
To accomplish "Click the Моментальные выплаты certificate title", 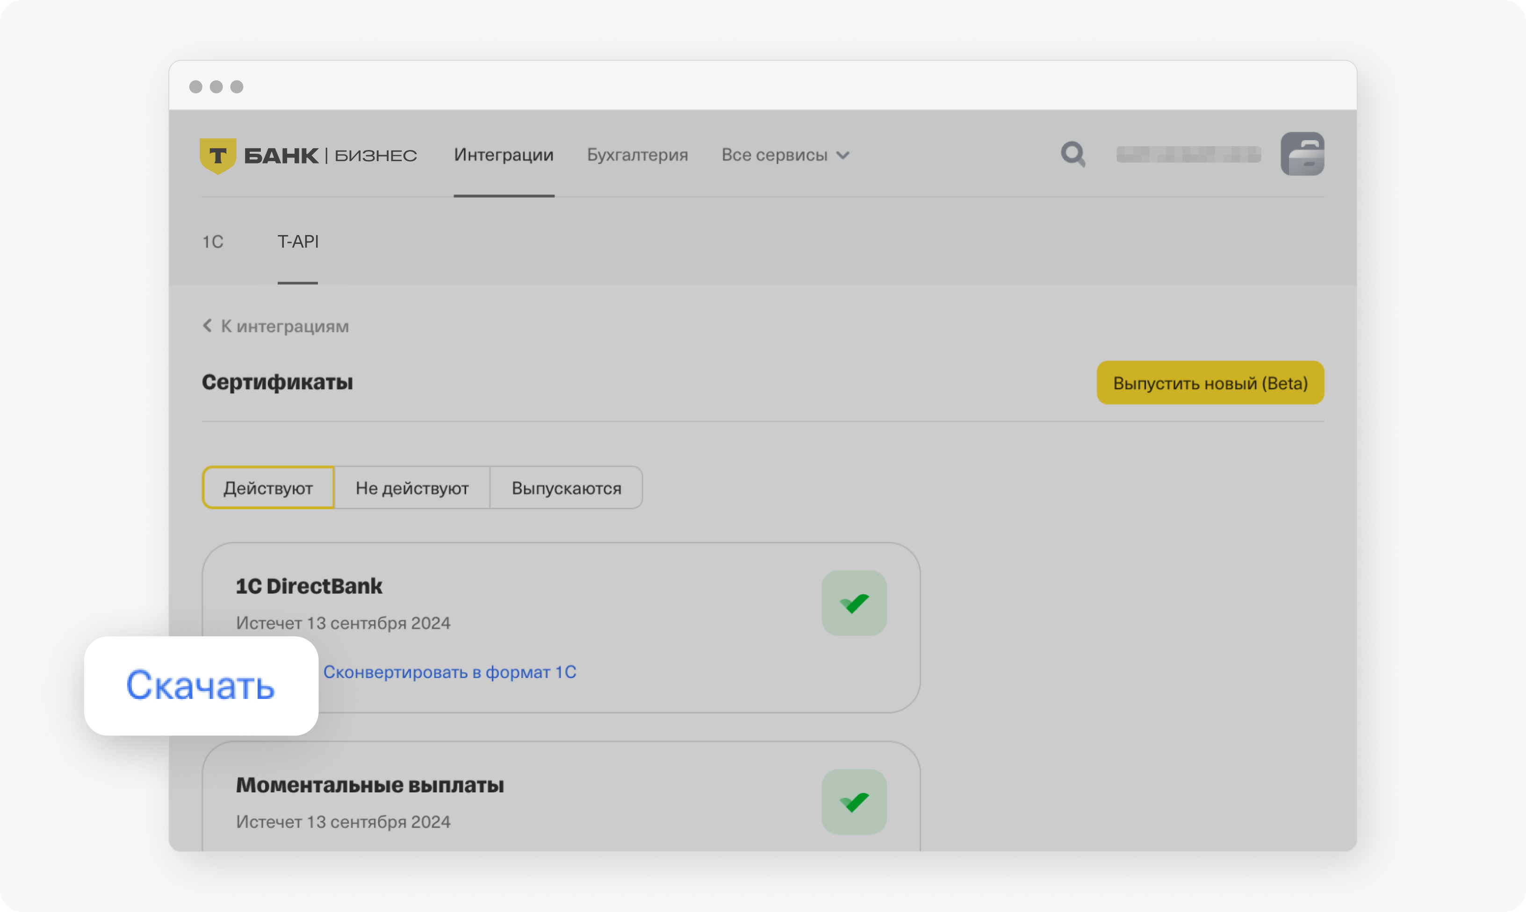I will pos(369,785).
